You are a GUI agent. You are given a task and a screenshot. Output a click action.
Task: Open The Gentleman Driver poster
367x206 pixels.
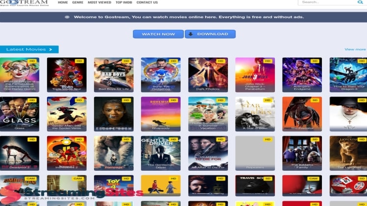pos(161,153)
